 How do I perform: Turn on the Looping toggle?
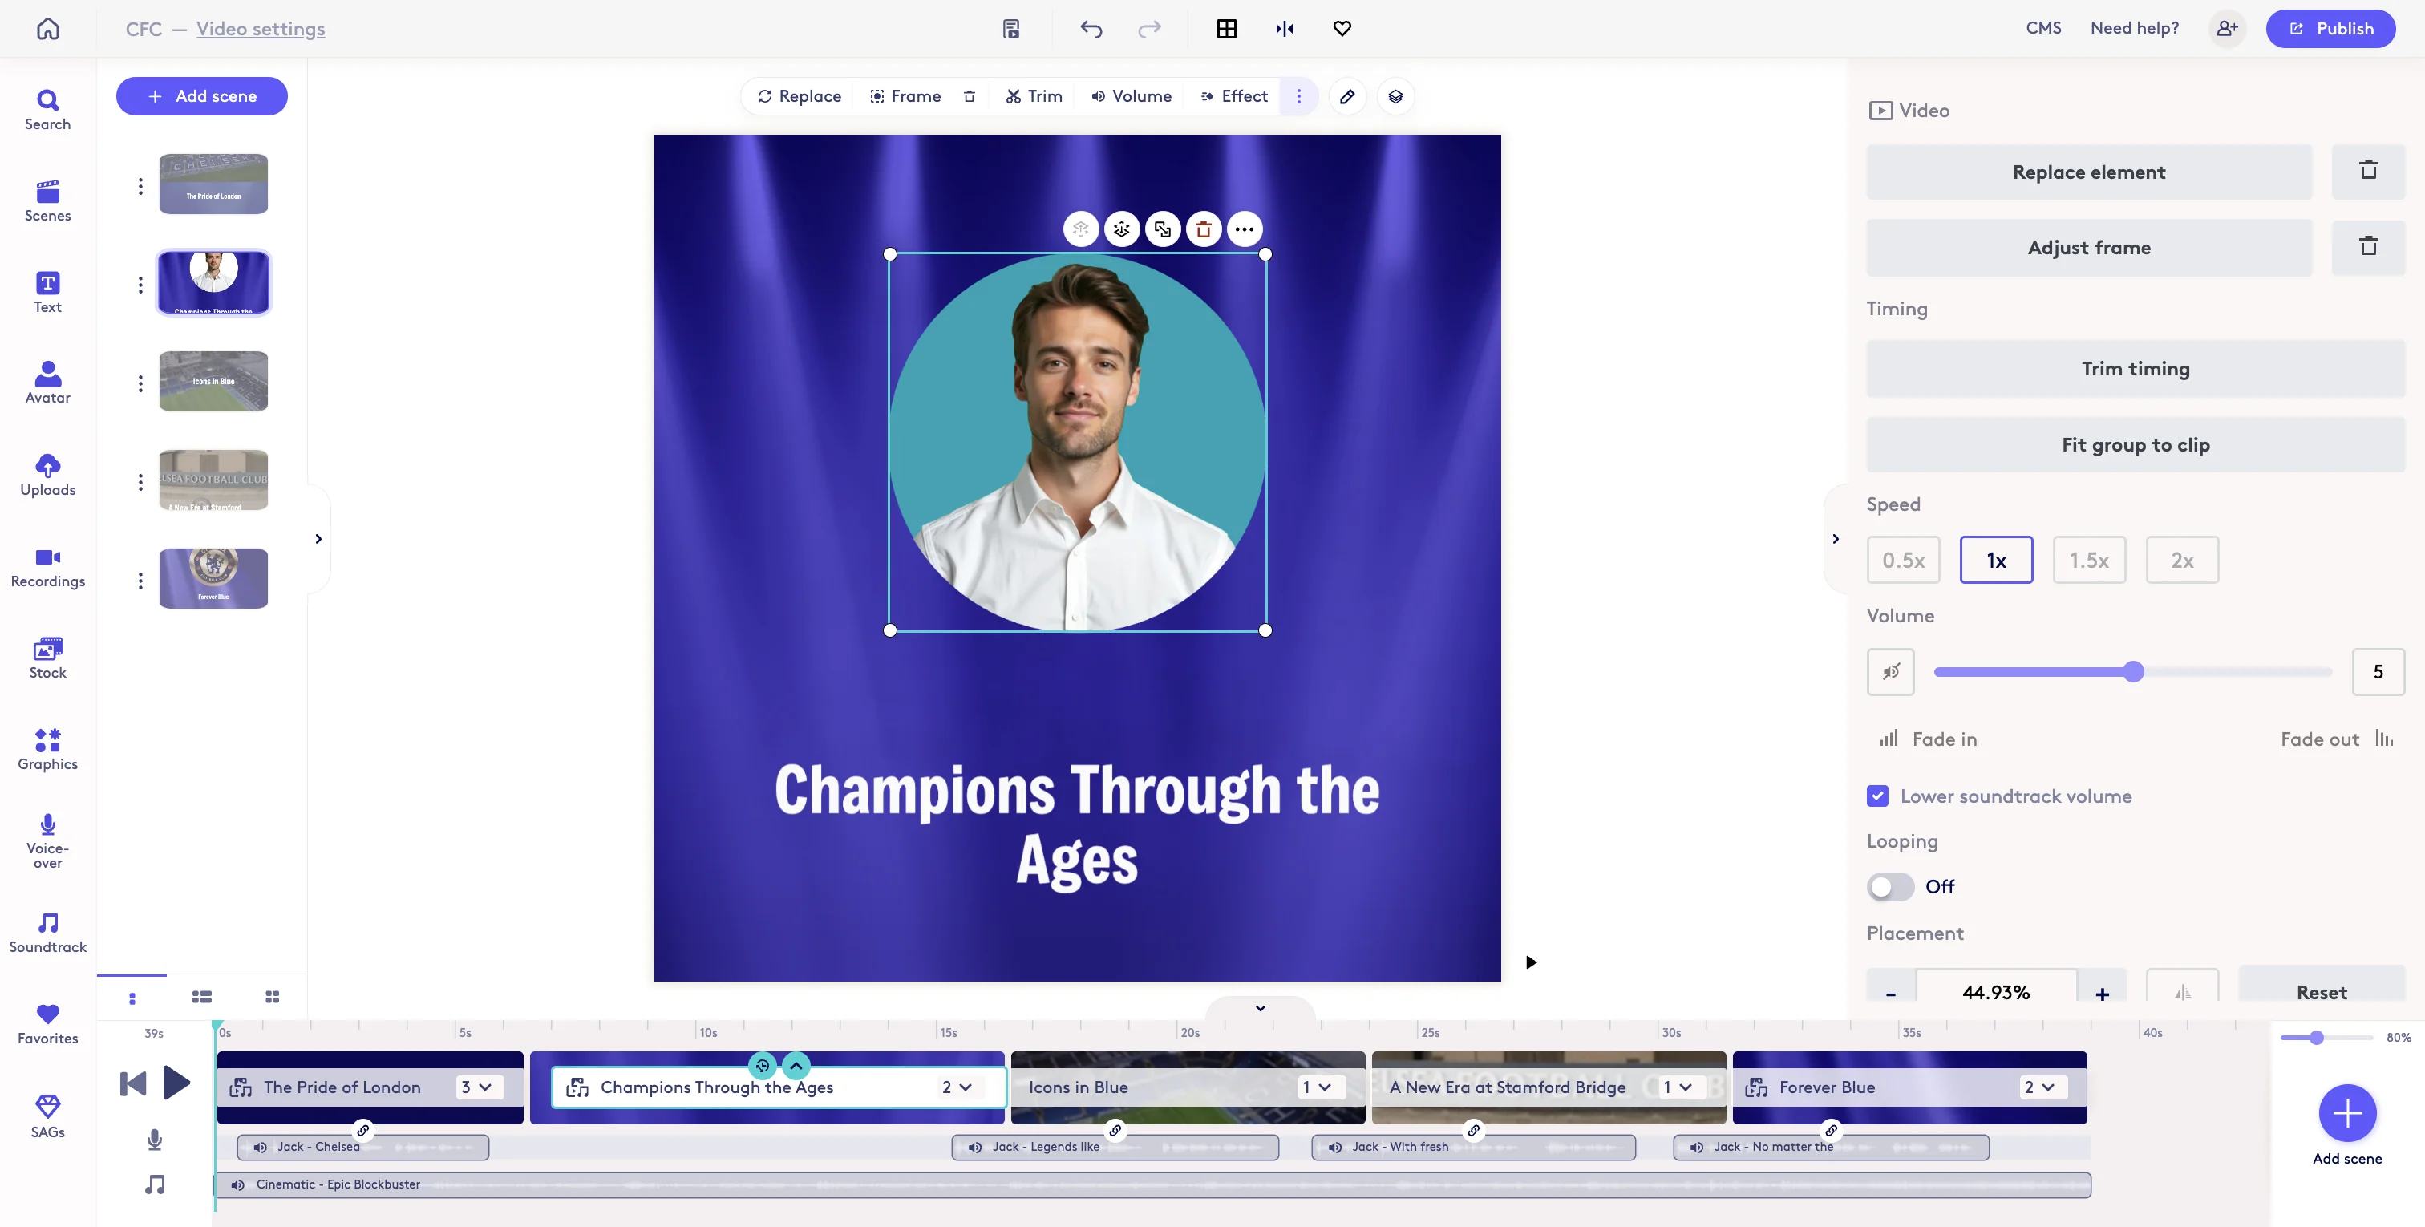(x=1889, y=886)
